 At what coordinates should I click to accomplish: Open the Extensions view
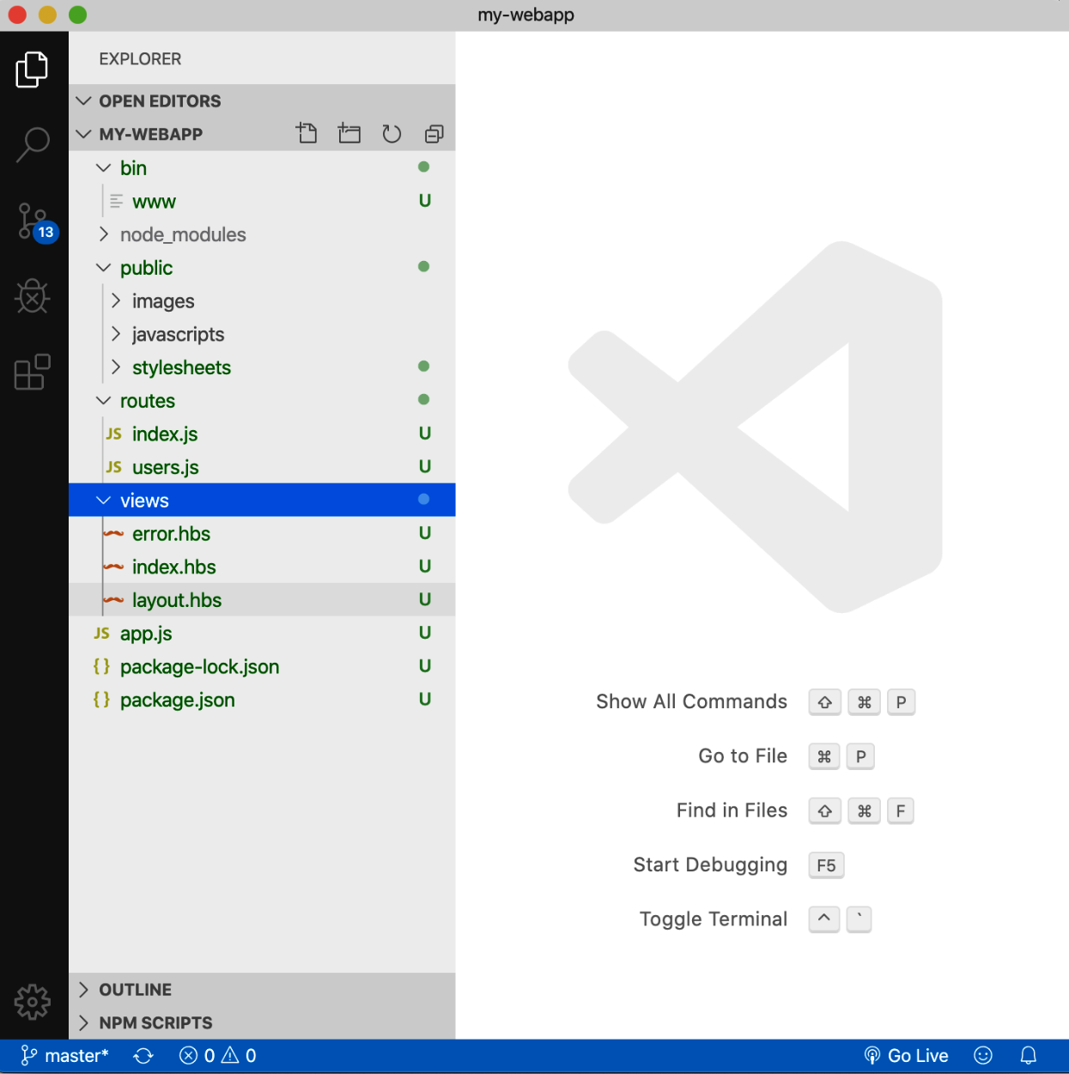[33, 372]
